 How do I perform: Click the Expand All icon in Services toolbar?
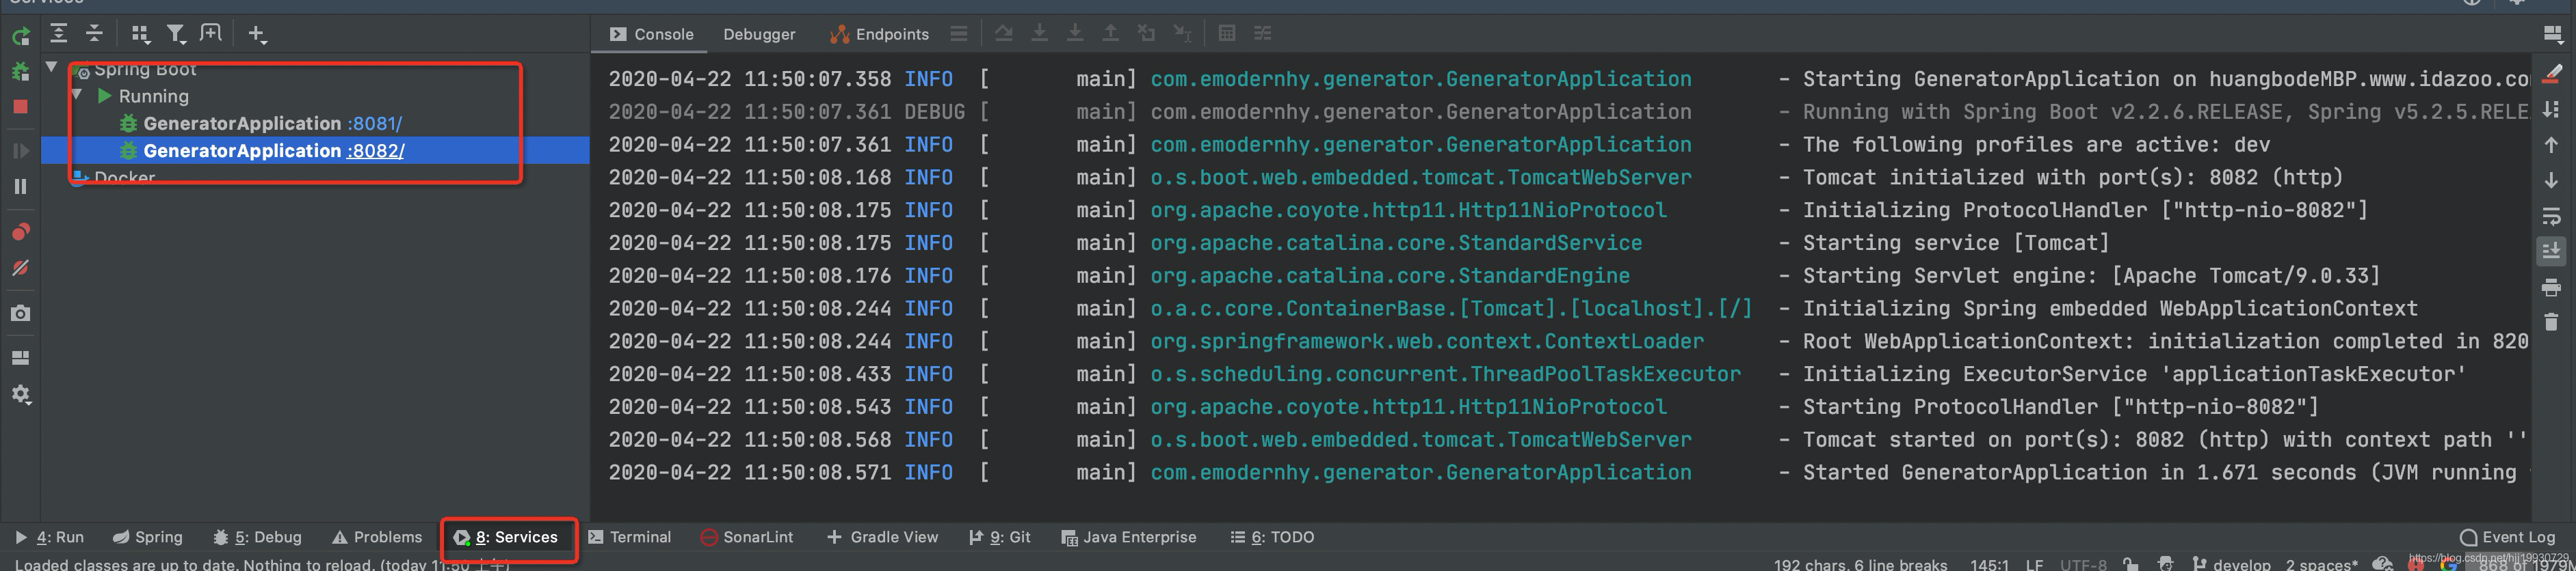coord(59,34)
